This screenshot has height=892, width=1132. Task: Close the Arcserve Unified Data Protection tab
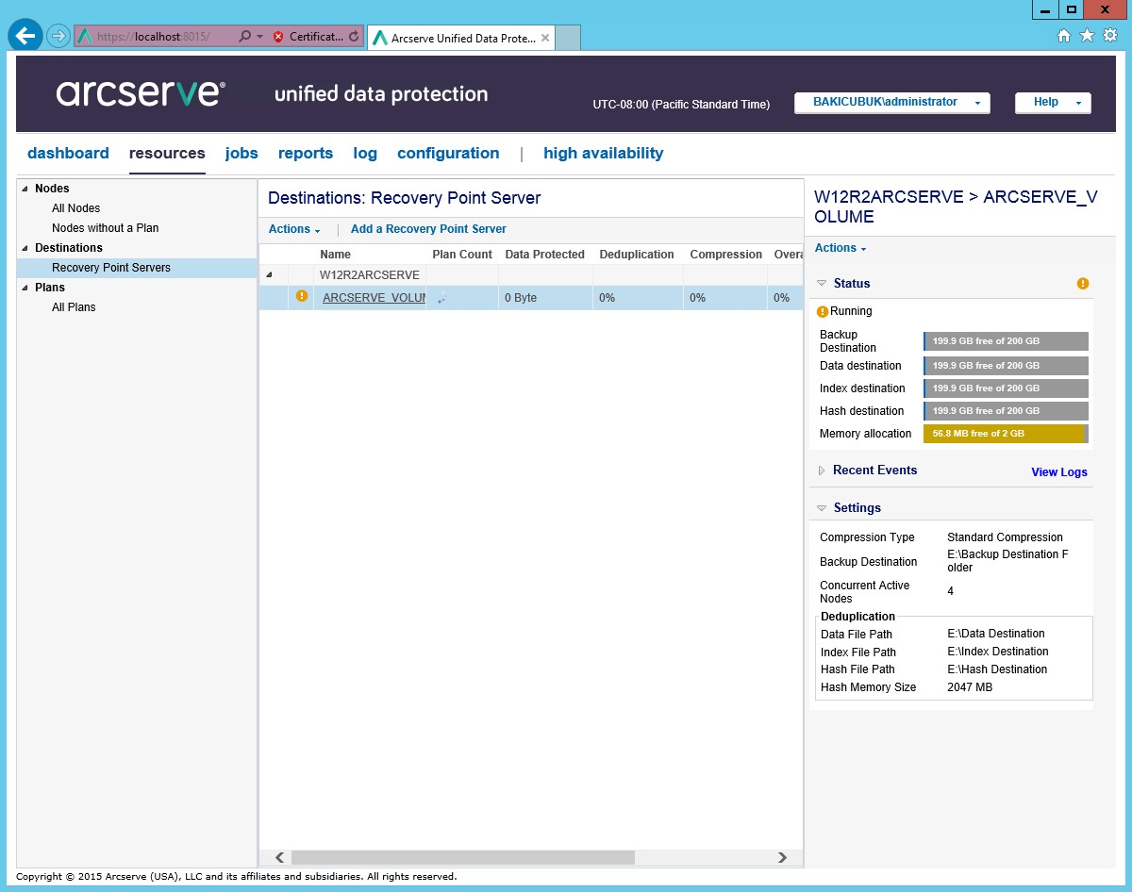[x=545, y=39]
